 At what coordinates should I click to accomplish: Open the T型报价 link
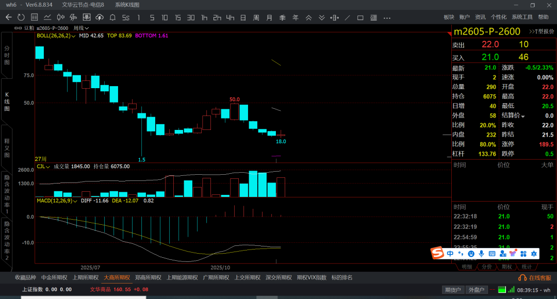pyautogui.click(x=542, y=31)
